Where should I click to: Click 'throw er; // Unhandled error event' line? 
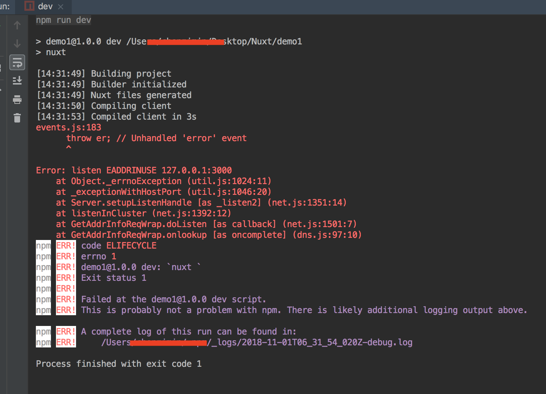[x=156, y=138]
